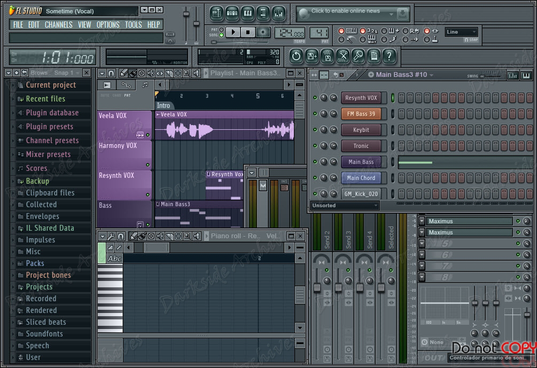This screenshot has width=537, height=368.
Task: Open the Piano roll wrench tools icon
Action: 111,236
